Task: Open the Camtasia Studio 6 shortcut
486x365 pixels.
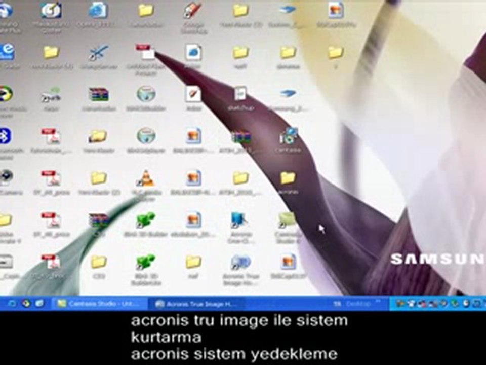Action: pyautogui.click(x=288, y=220)
